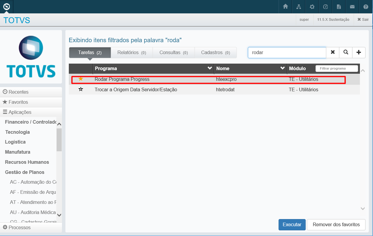Switch to the Cadastros tab
The image size is (373, 236).
click(216, 53)
